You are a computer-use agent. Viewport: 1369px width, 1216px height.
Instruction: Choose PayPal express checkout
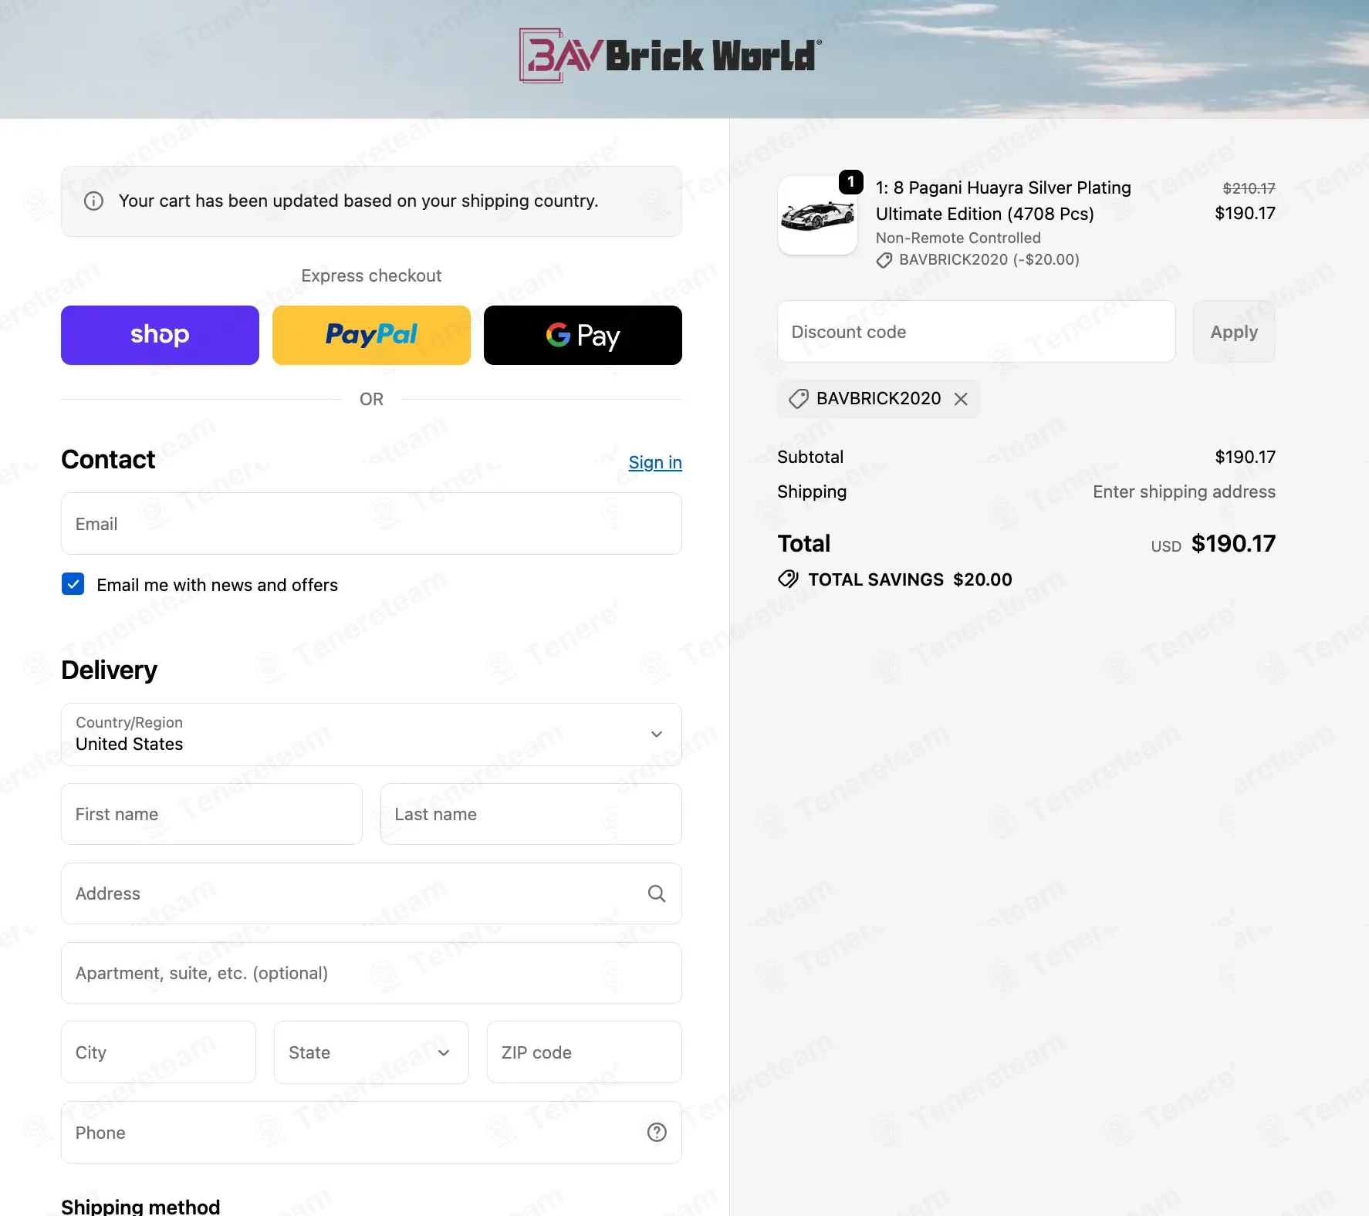(371, 335)
